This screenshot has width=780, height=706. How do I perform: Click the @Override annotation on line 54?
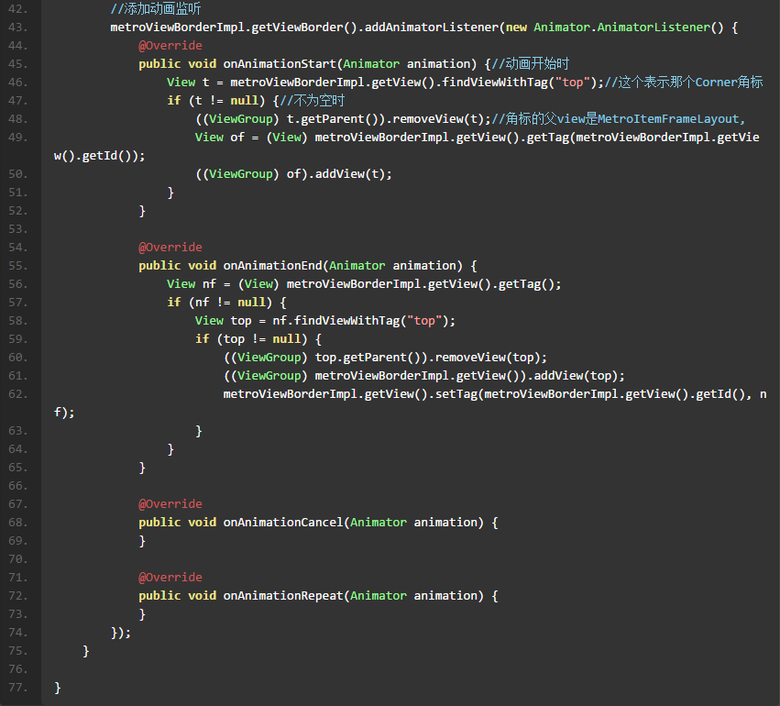(x=170, y=248)
